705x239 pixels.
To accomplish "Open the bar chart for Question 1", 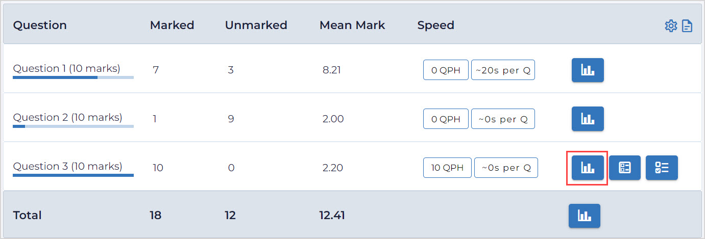I will pyautogui.click(x=588, y=70).
